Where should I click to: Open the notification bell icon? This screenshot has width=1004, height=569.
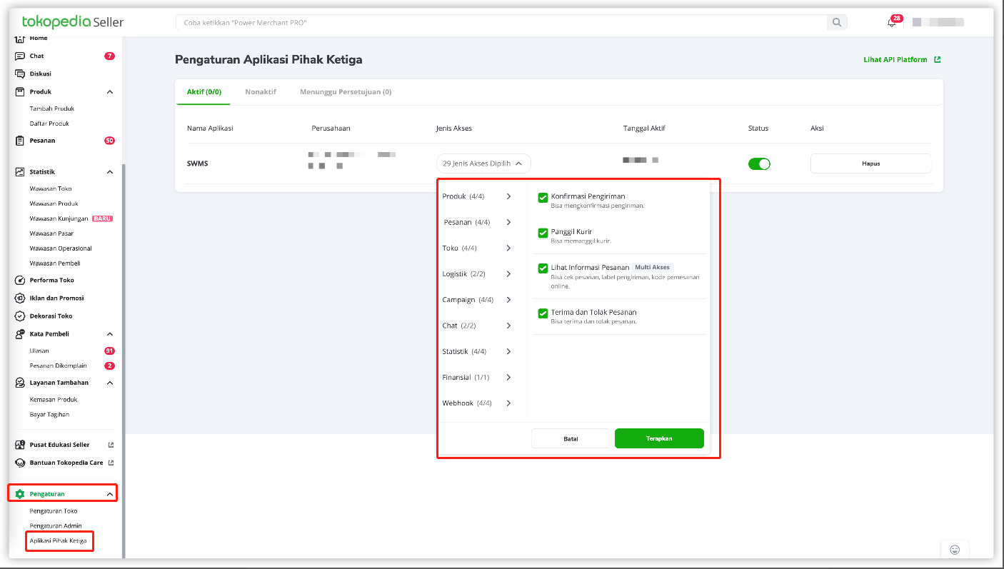click(x=891, y=23)
